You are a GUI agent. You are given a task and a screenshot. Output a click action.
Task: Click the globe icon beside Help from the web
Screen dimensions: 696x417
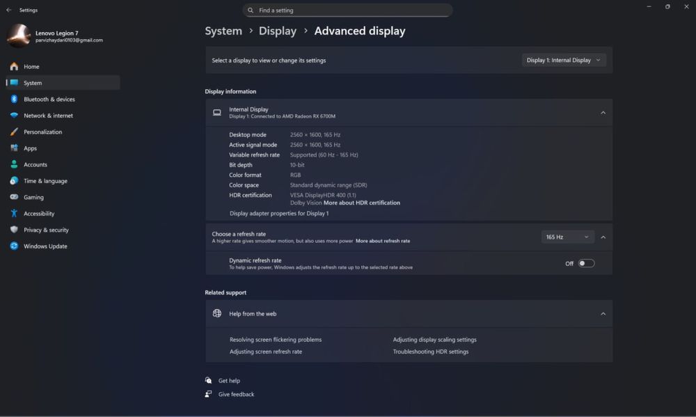[x=217, y=313]
